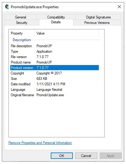The width and height of the screenshot is (126, 164).
Task: Select the Copyright 2017 row
Action: 54,73
